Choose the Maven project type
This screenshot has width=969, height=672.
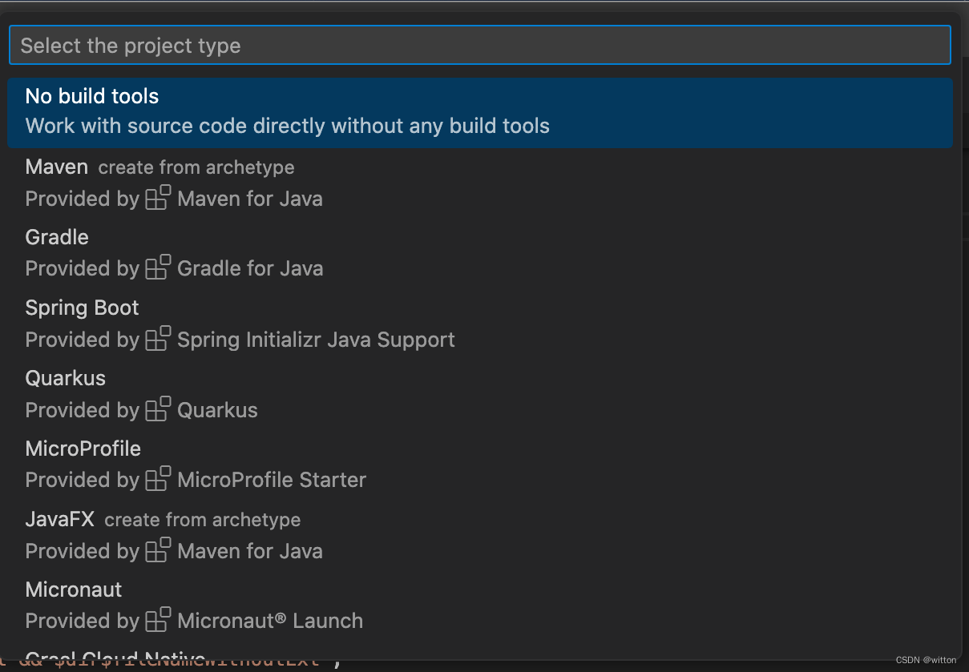[57, 167]
